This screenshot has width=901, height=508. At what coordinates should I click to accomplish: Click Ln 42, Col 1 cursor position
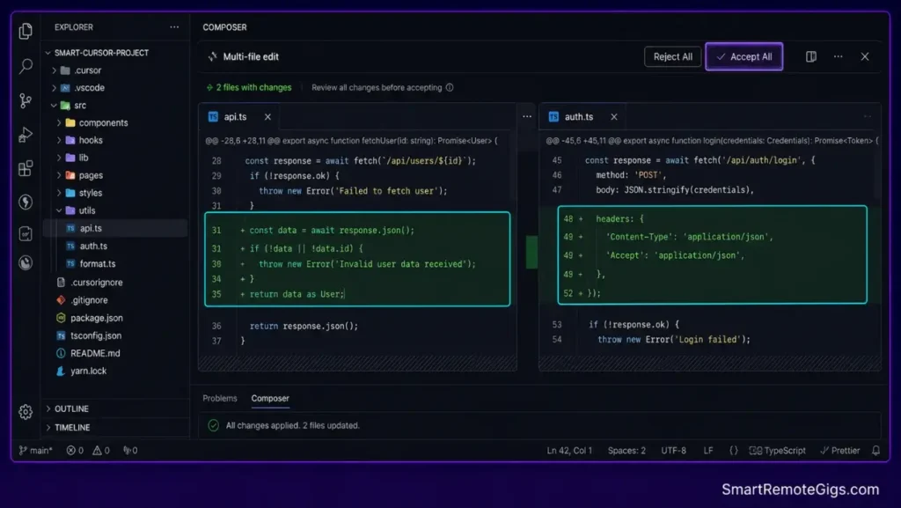(569, 451)
